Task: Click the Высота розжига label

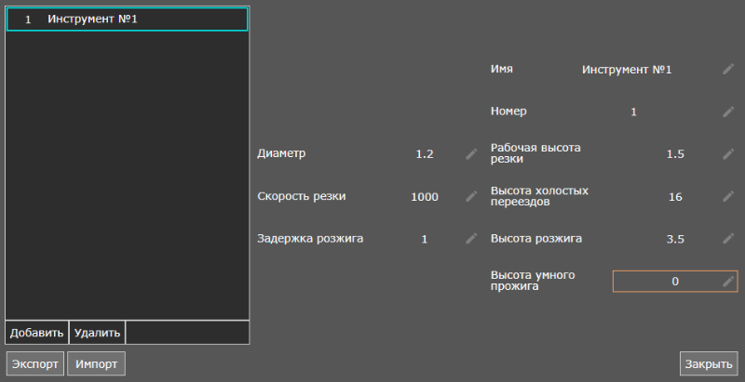Action: point(536,238)
